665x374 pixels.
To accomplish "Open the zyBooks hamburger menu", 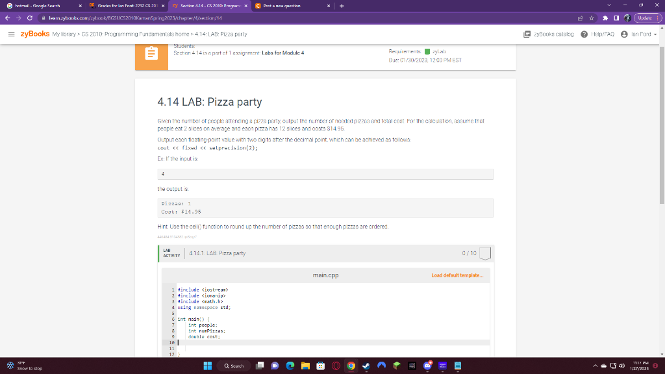I will tap(12, 34).
